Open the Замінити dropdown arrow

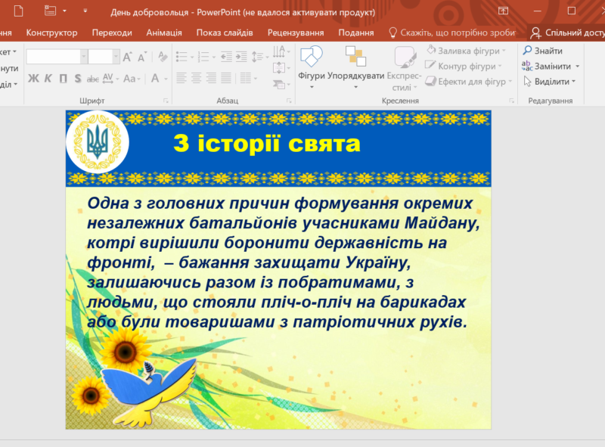(x=578, y=67)
